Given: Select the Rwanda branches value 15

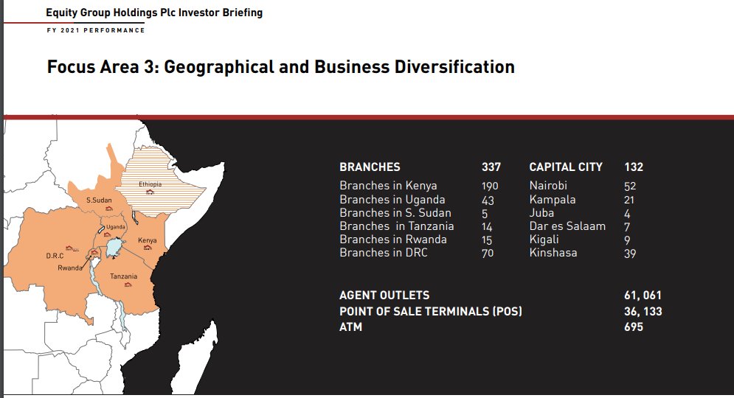Looking at the screenshot, I should coord(487,240).
